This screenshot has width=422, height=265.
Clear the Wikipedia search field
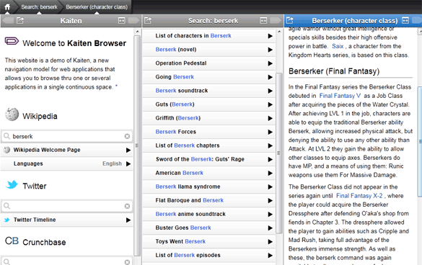(x=127, y=136)
